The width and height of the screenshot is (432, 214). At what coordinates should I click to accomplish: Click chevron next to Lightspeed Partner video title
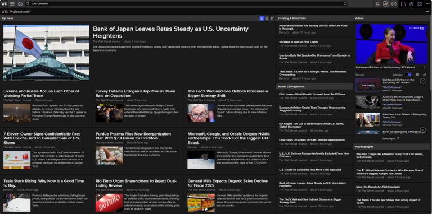424,67
